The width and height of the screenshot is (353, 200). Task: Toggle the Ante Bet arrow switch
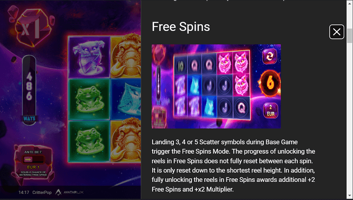tap(33, 159)
